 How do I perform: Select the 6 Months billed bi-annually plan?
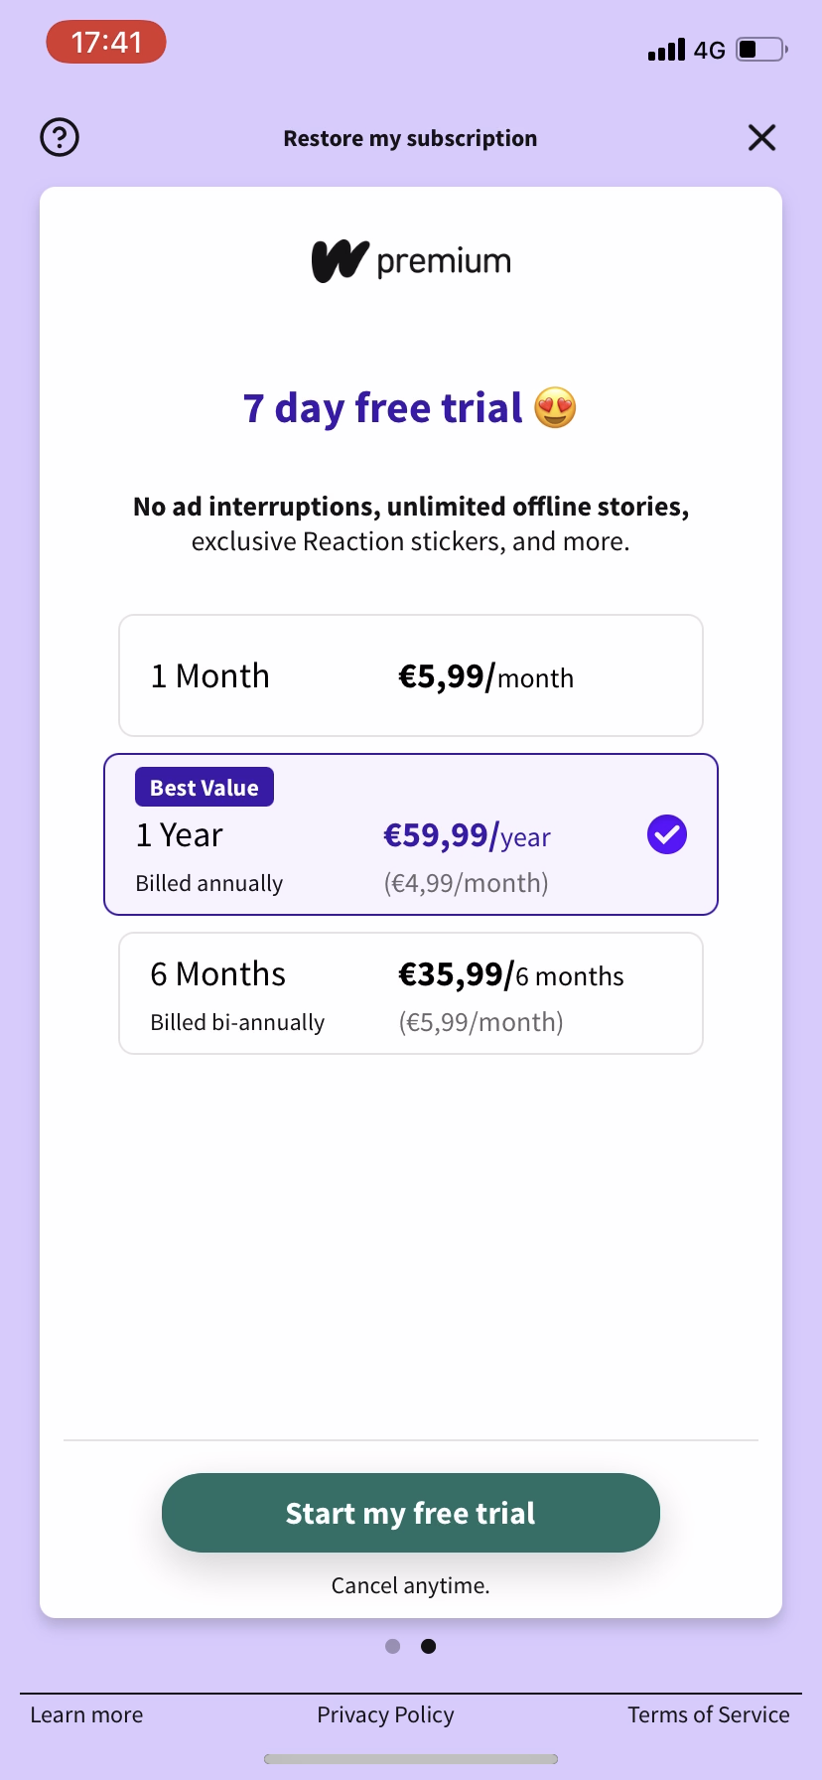410,993
